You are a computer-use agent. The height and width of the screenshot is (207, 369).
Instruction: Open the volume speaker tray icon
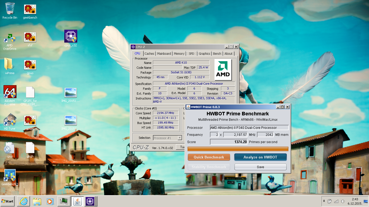[x=343, y=201]
